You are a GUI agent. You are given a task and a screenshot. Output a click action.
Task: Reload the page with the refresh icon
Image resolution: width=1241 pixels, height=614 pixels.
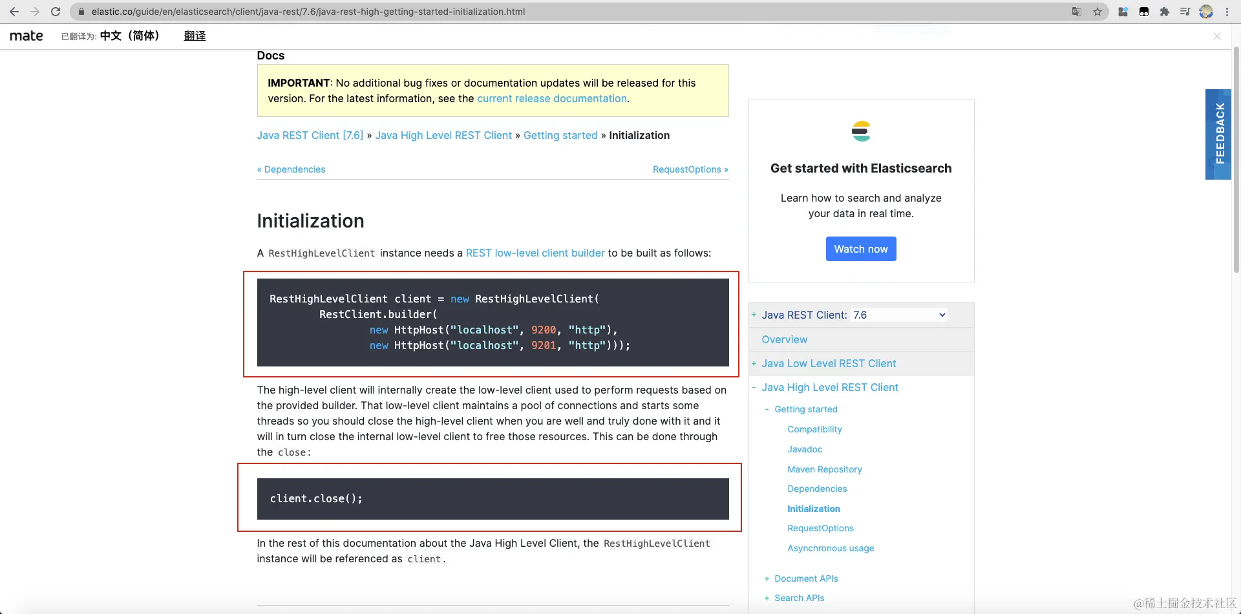coord(56,12)
